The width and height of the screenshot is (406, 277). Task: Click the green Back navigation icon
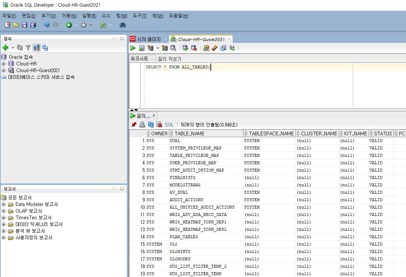pos(69,25)
